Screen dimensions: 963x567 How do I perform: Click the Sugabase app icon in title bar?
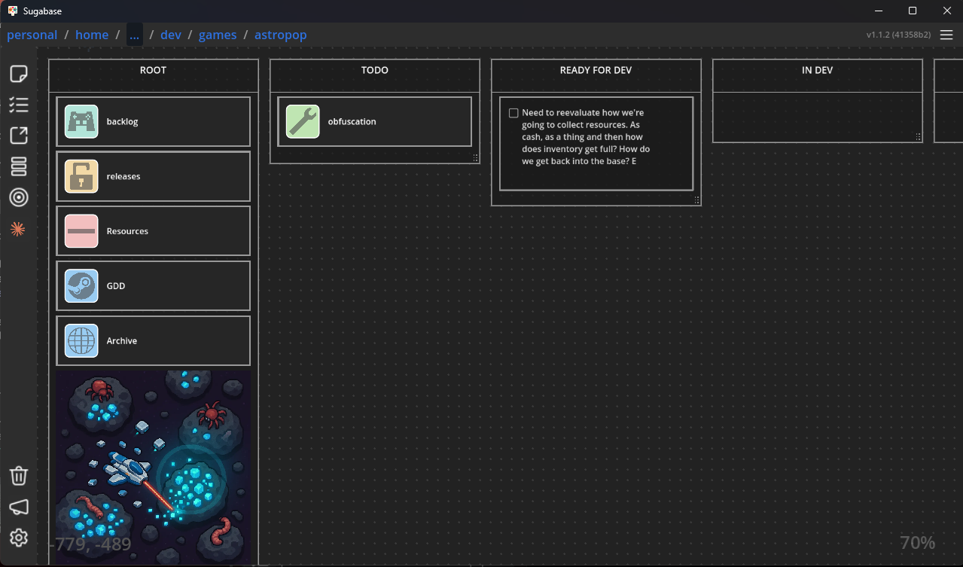point(13,11)
